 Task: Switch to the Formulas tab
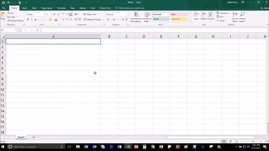pyautogui.click(x=61, y=8)
